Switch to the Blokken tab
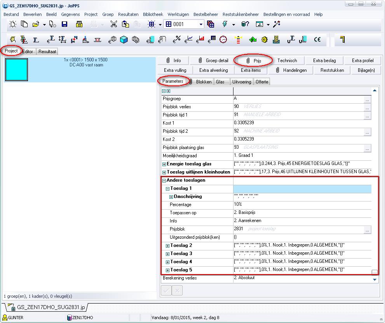 point(201,82)
